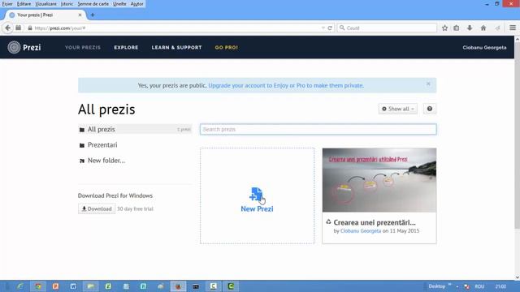Click the Desktop toolbar in taskbar

click(x=437, y=286)
